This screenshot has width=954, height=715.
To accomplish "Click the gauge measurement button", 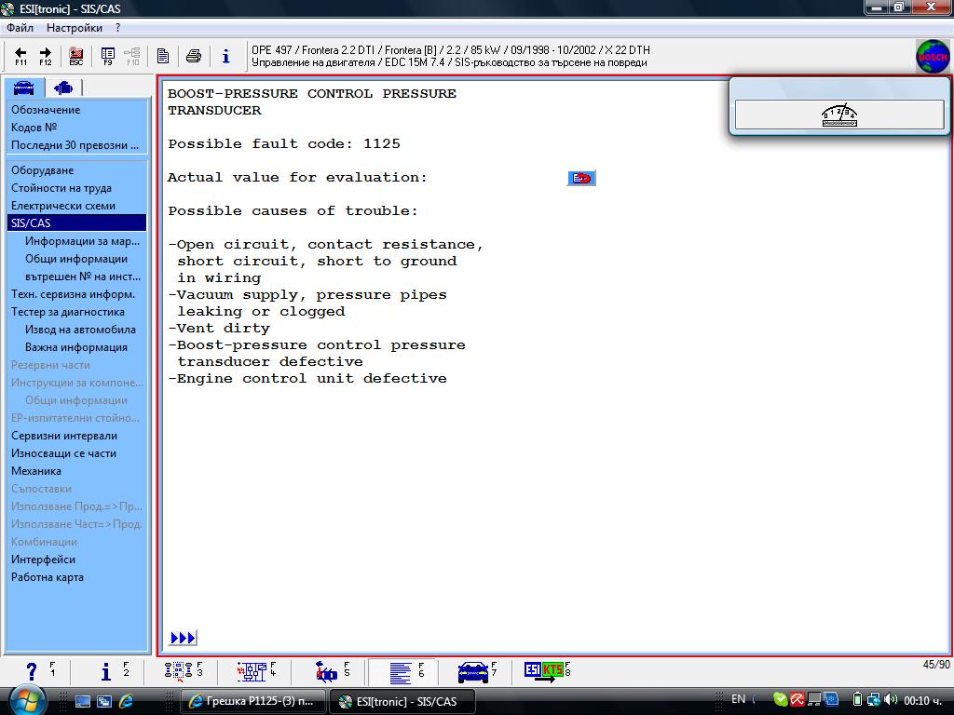I will 838,115.
